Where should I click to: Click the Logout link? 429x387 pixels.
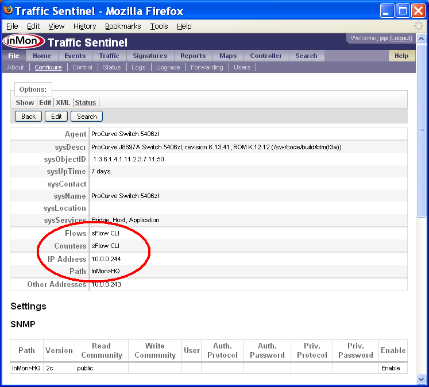401,38
